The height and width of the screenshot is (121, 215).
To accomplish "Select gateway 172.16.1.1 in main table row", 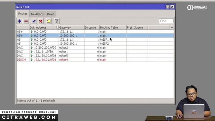I will click(67, 32).
